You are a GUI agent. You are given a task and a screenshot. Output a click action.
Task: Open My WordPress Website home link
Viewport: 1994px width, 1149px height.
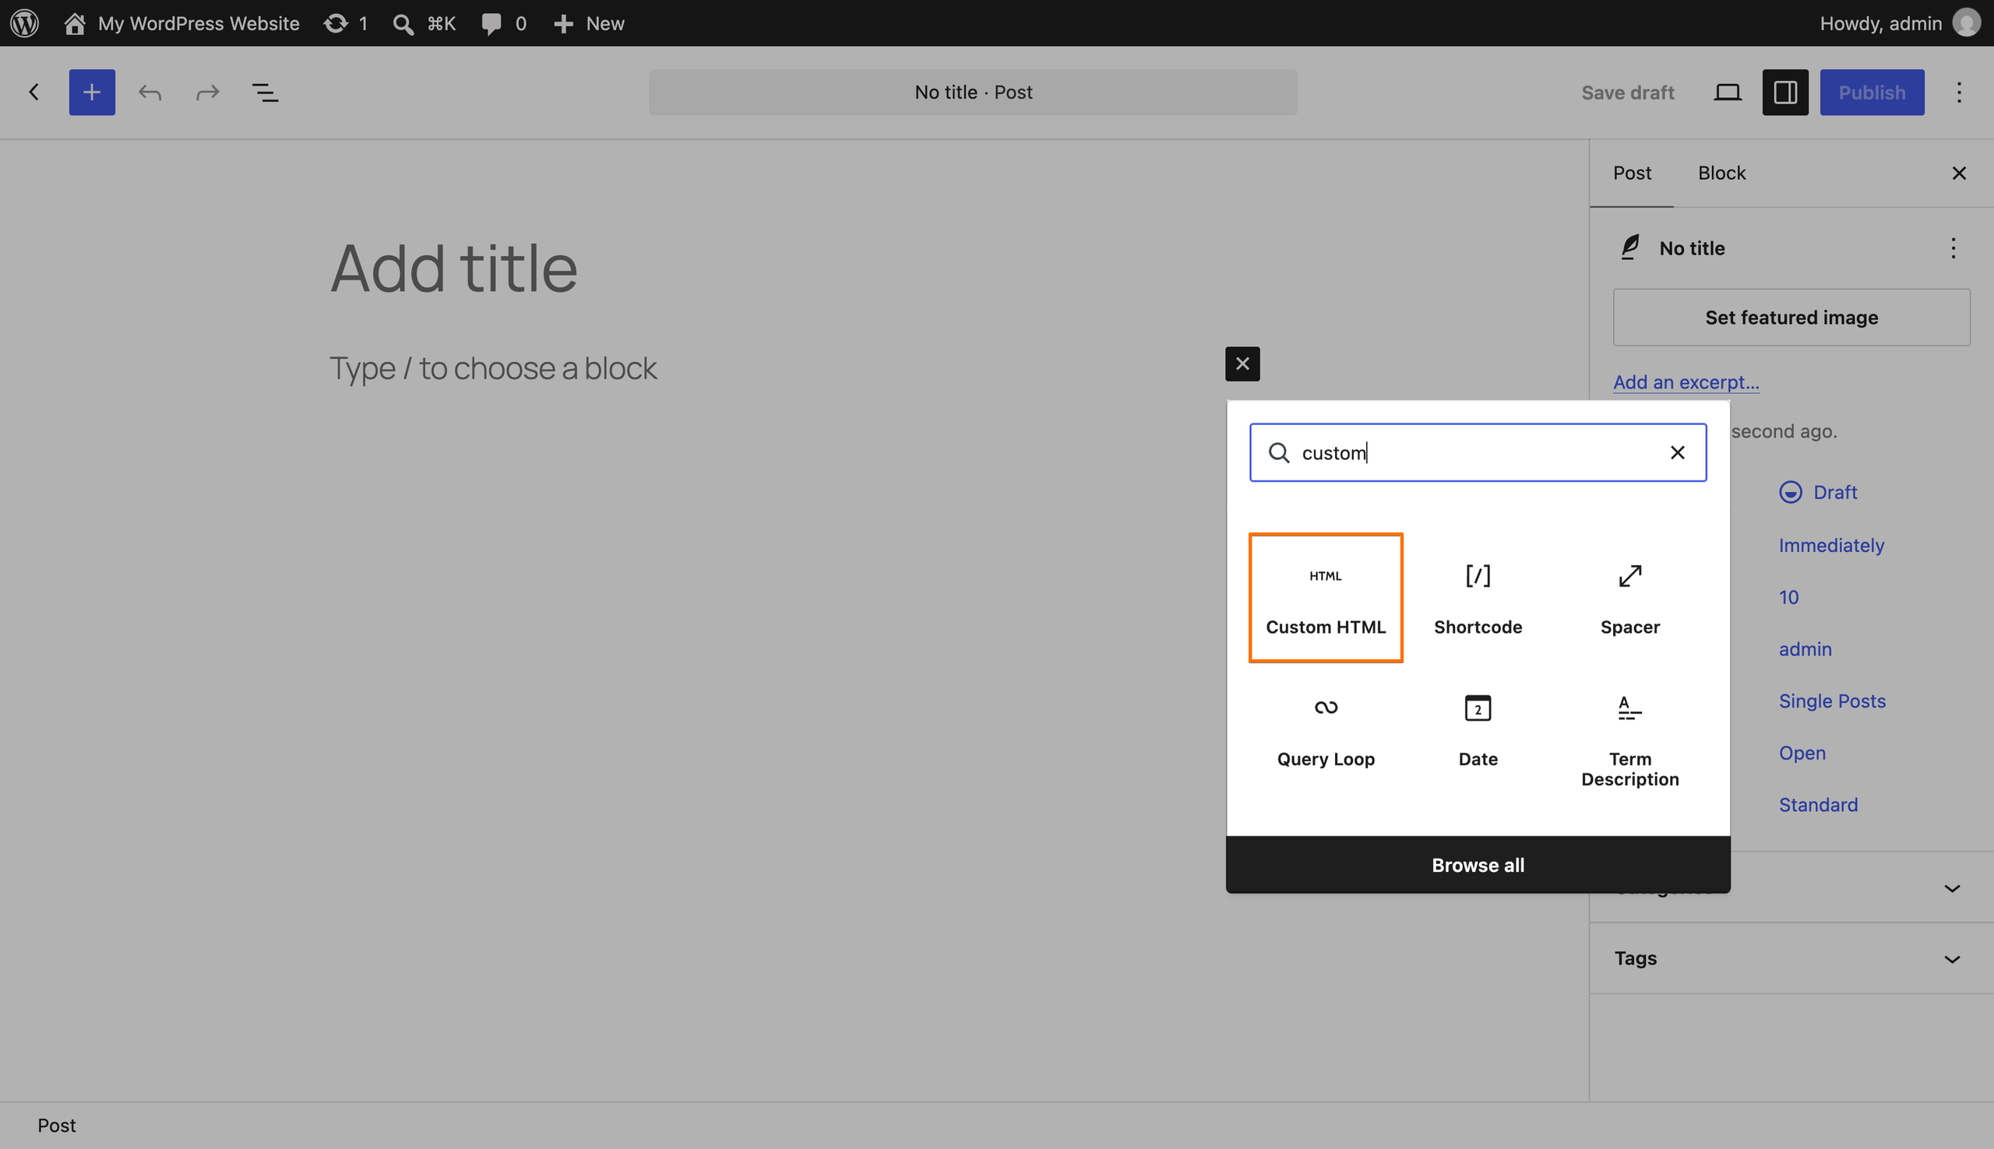pyautogui.click(x=181, y=23)
